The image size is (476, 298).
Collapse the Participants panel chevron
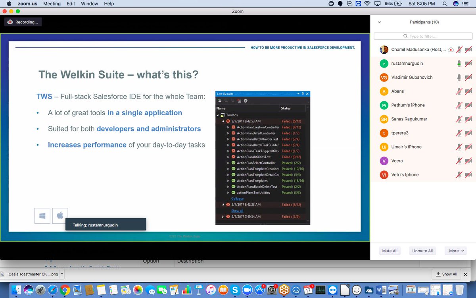click(380, 22)
